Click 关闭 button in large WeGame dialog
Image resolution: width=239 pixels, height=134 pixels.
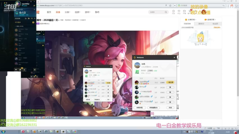(170, 107)
